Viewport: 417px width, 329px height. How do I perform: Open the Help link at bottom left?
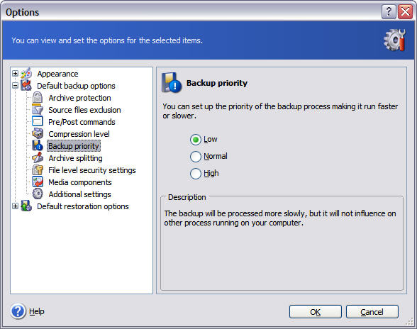click(x=37, y=311)
